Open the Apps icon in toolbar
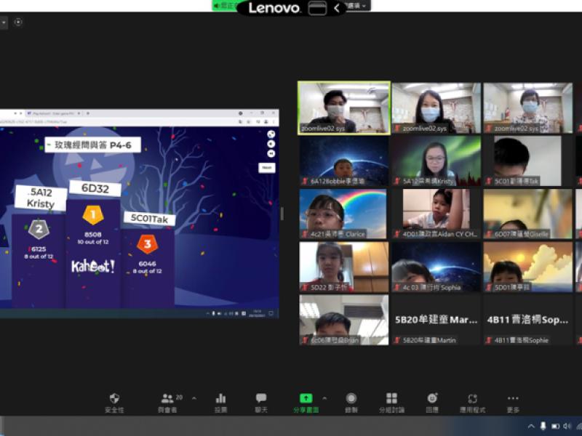 472,403
